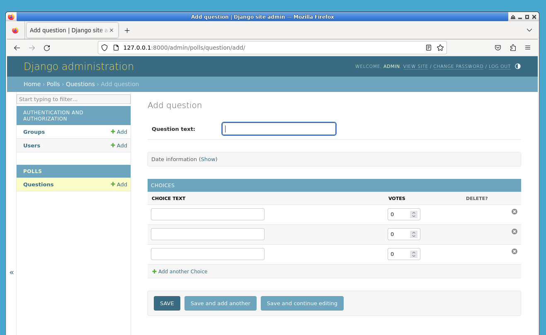Open the Firefox application menu

point(528,48)
